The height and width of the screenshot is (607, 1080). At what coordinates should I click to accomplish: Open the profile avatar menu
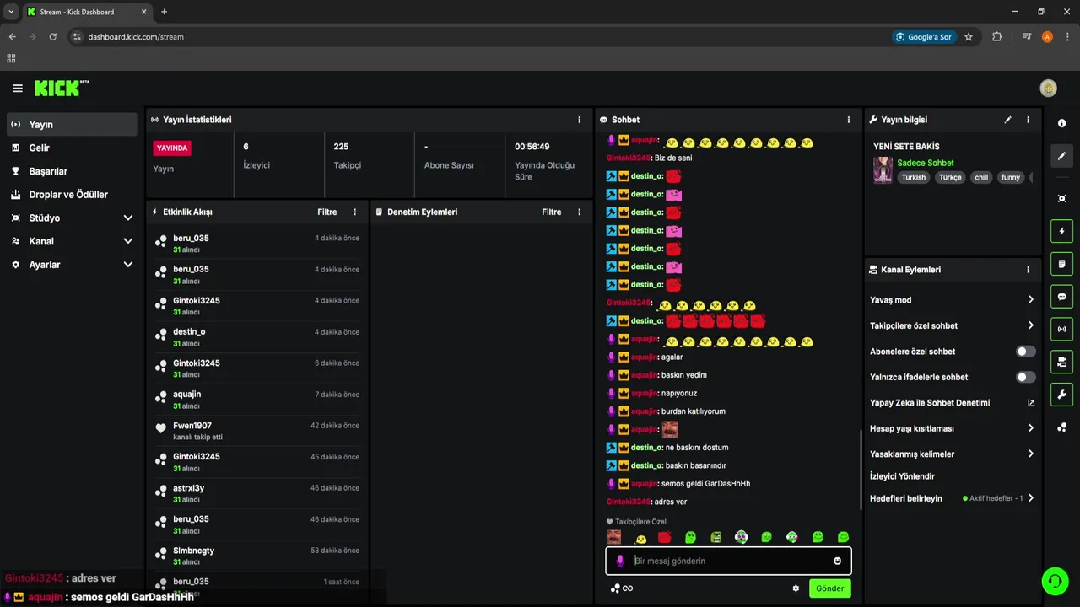(x=1048, y=88)
